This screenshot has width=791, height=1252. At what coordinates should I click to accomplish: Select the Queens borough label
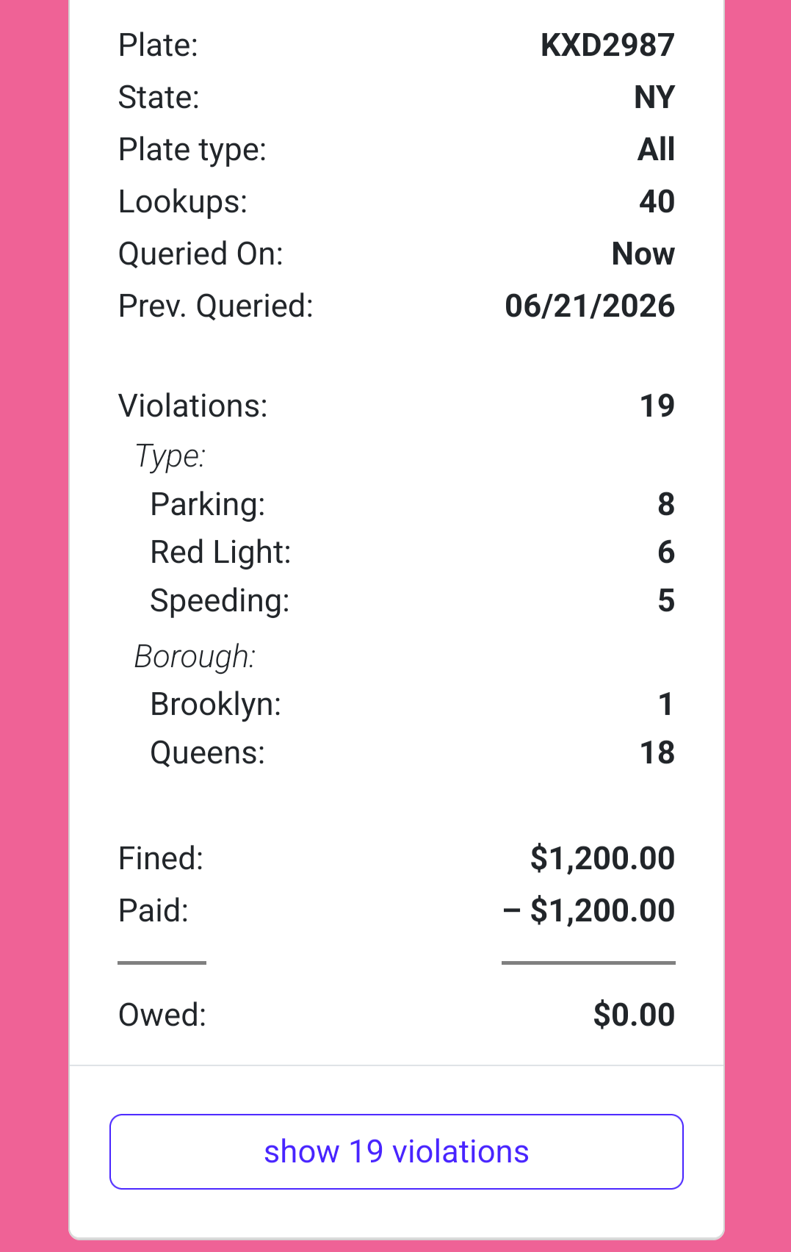pyautogui.click(x=208, y=753)
